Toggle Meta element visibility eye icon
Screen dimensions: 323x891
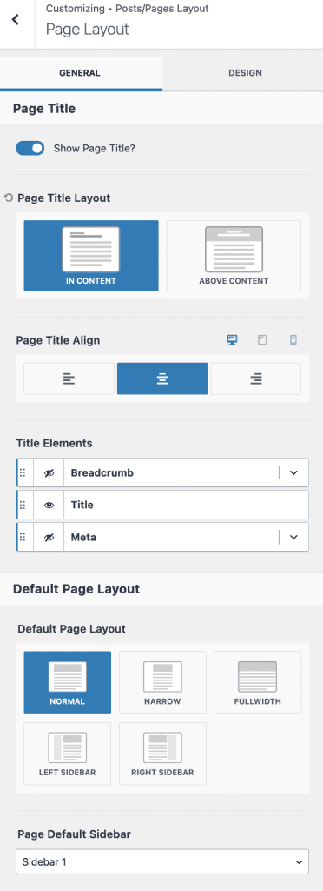49,537
